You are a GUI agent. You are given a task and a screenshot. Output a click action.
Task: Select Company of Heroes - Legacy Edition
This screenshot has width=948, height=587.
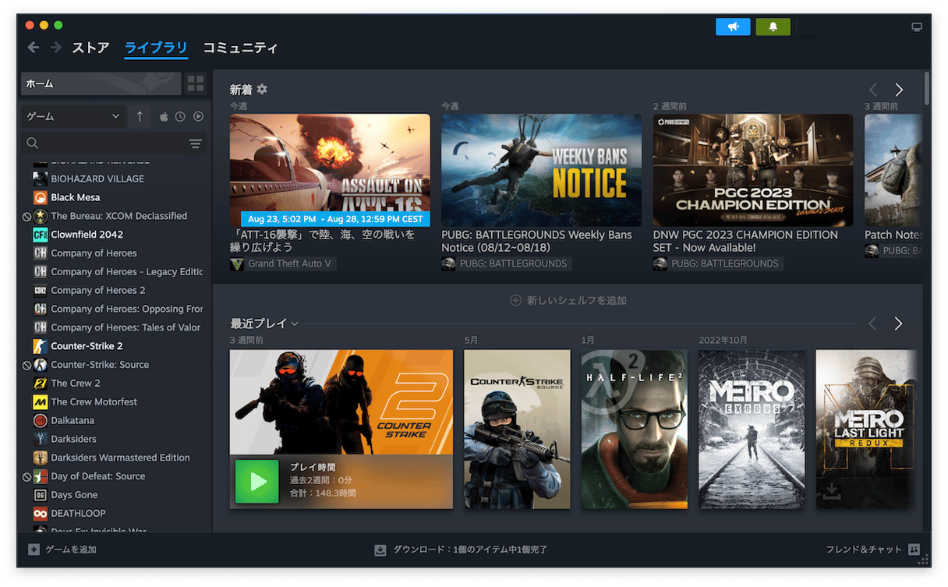tap(126, 272)
